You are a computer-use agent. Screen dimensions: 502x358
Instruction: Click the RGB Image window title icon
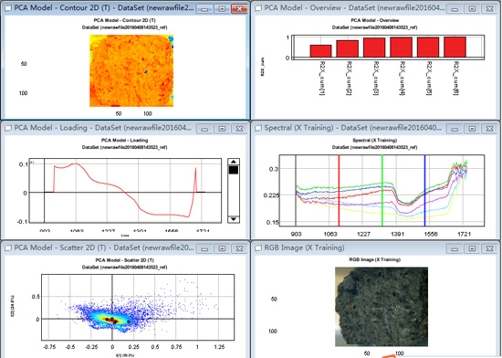[x=258, y=247]
